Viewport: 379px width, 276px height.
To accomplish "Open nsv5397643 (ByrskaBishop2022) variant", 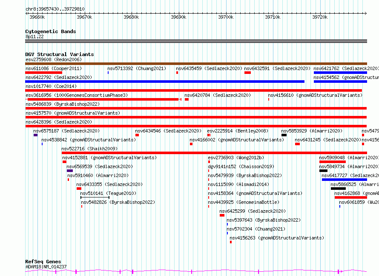I will click(264, 220).
